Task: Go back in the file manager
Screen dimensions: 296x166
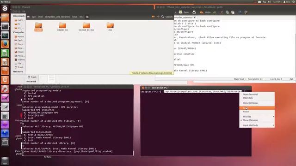Action: [153, 17]
